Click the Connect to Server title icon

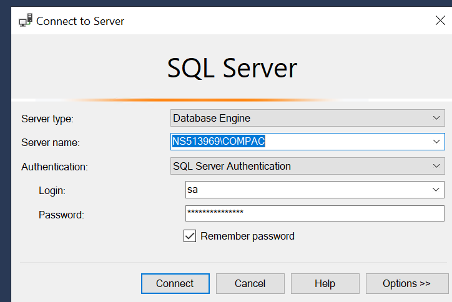click(26, 20)
